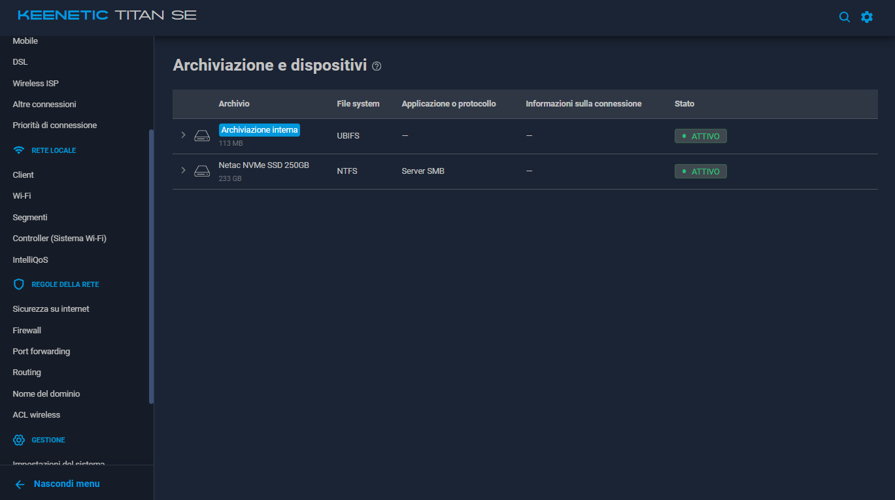895x500 pixels.
Task: Click the Stato column header
Action: [x=684, y=104]
